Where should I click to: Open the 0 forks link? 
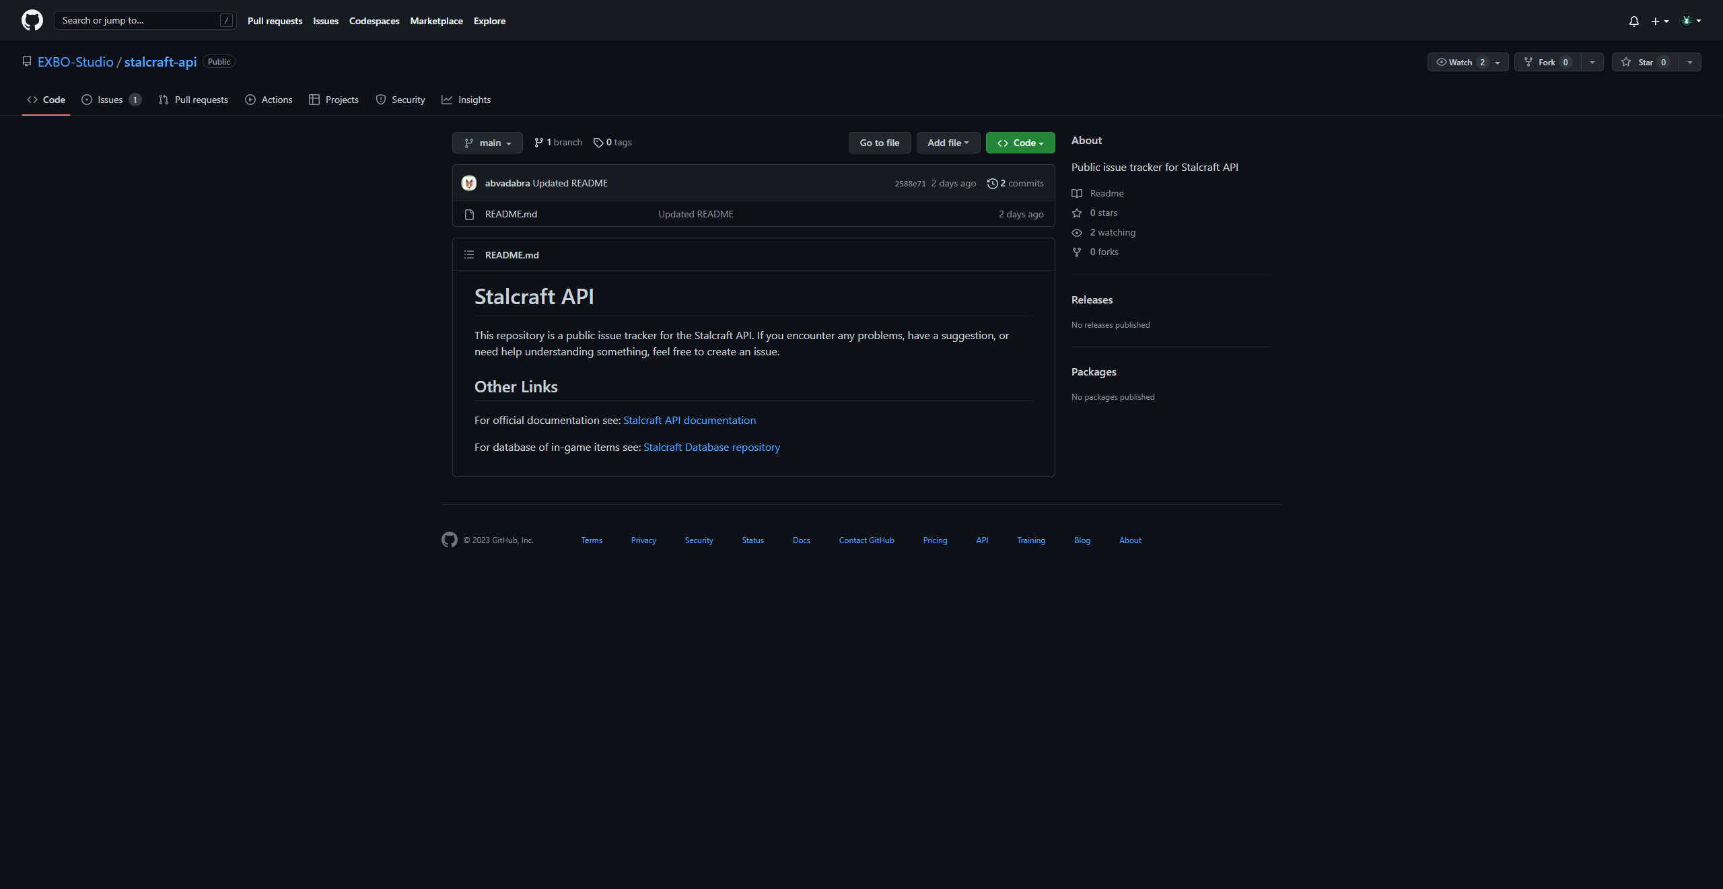[1095, 252]
